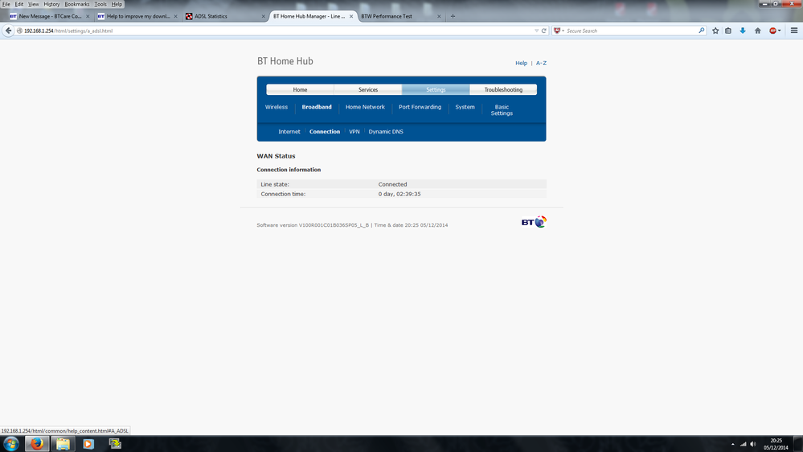Open the Windows Start menu
This screenshot has height=452, width=803.
click(x=11, y=444)
